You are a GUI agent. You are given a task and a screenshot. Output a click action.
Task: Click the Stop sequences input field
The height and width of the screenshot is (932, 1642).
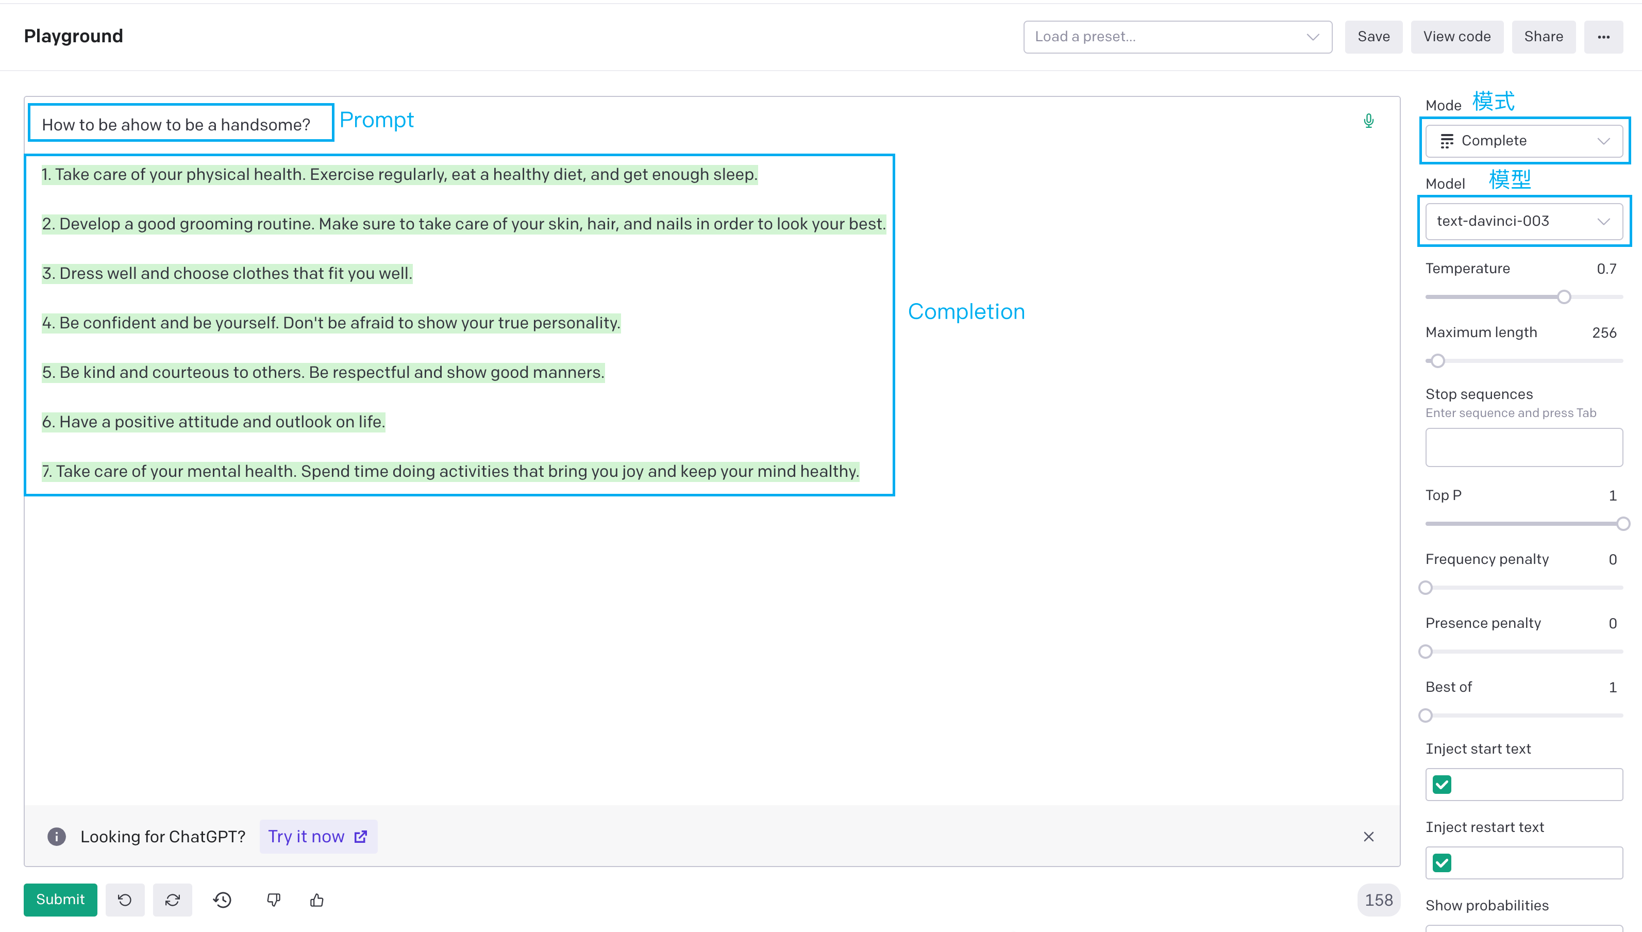click(x=1523, y=447)
